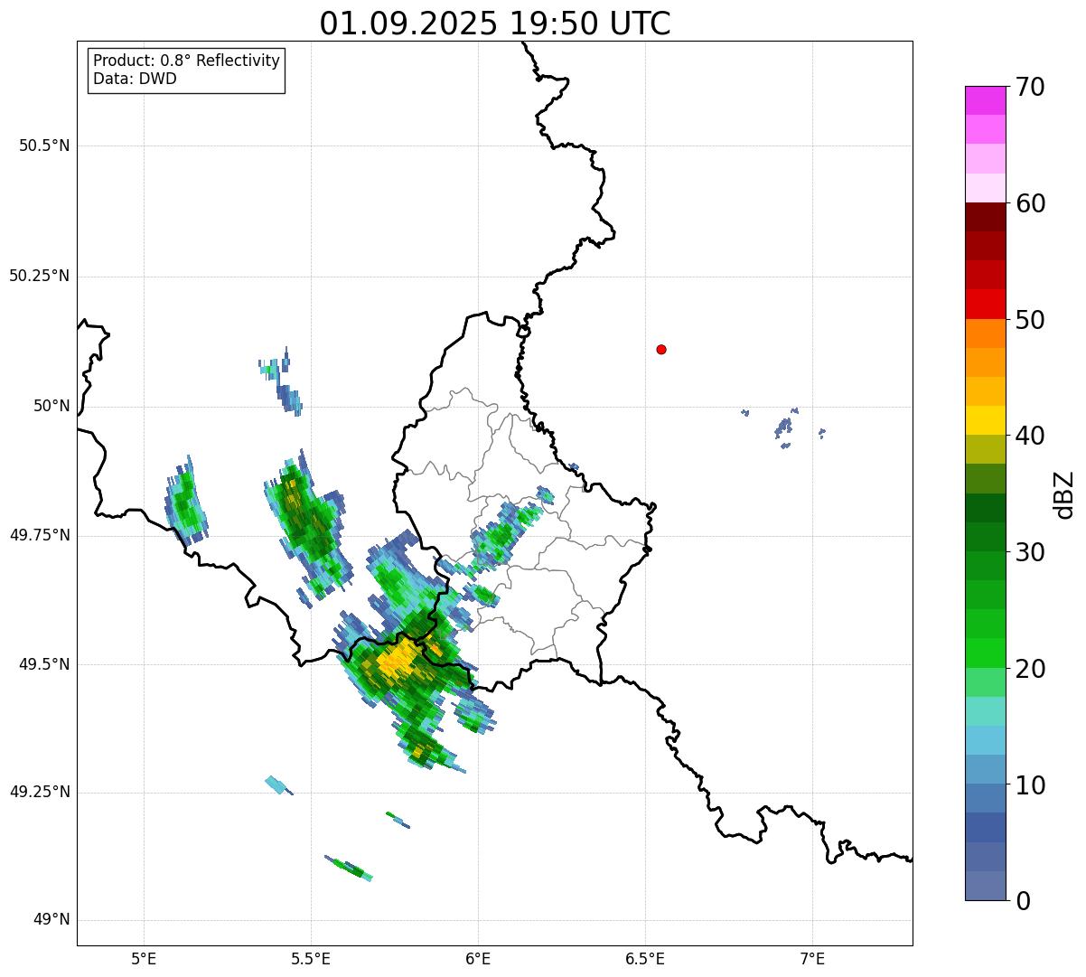Click the 5°E longitude label

click(x=144, y=958)
